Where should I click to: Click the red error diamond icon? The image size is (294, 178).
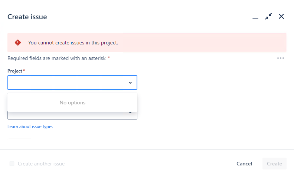pyautogui.click(x=18, y=43)
